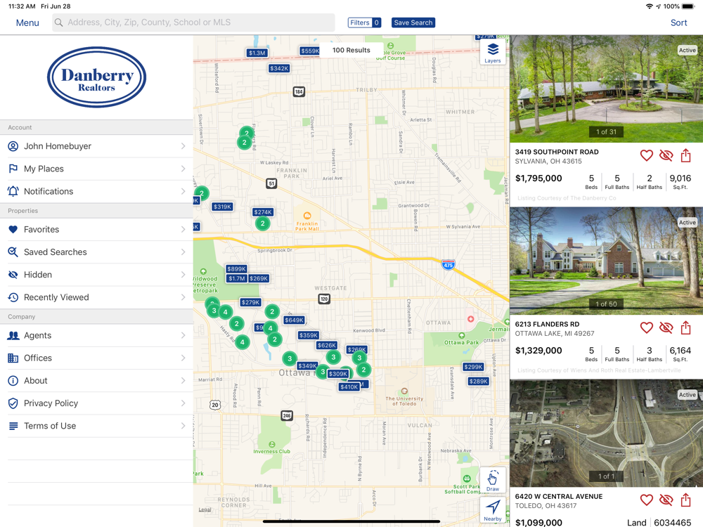Select the $410K map price marker

[349, 386]
